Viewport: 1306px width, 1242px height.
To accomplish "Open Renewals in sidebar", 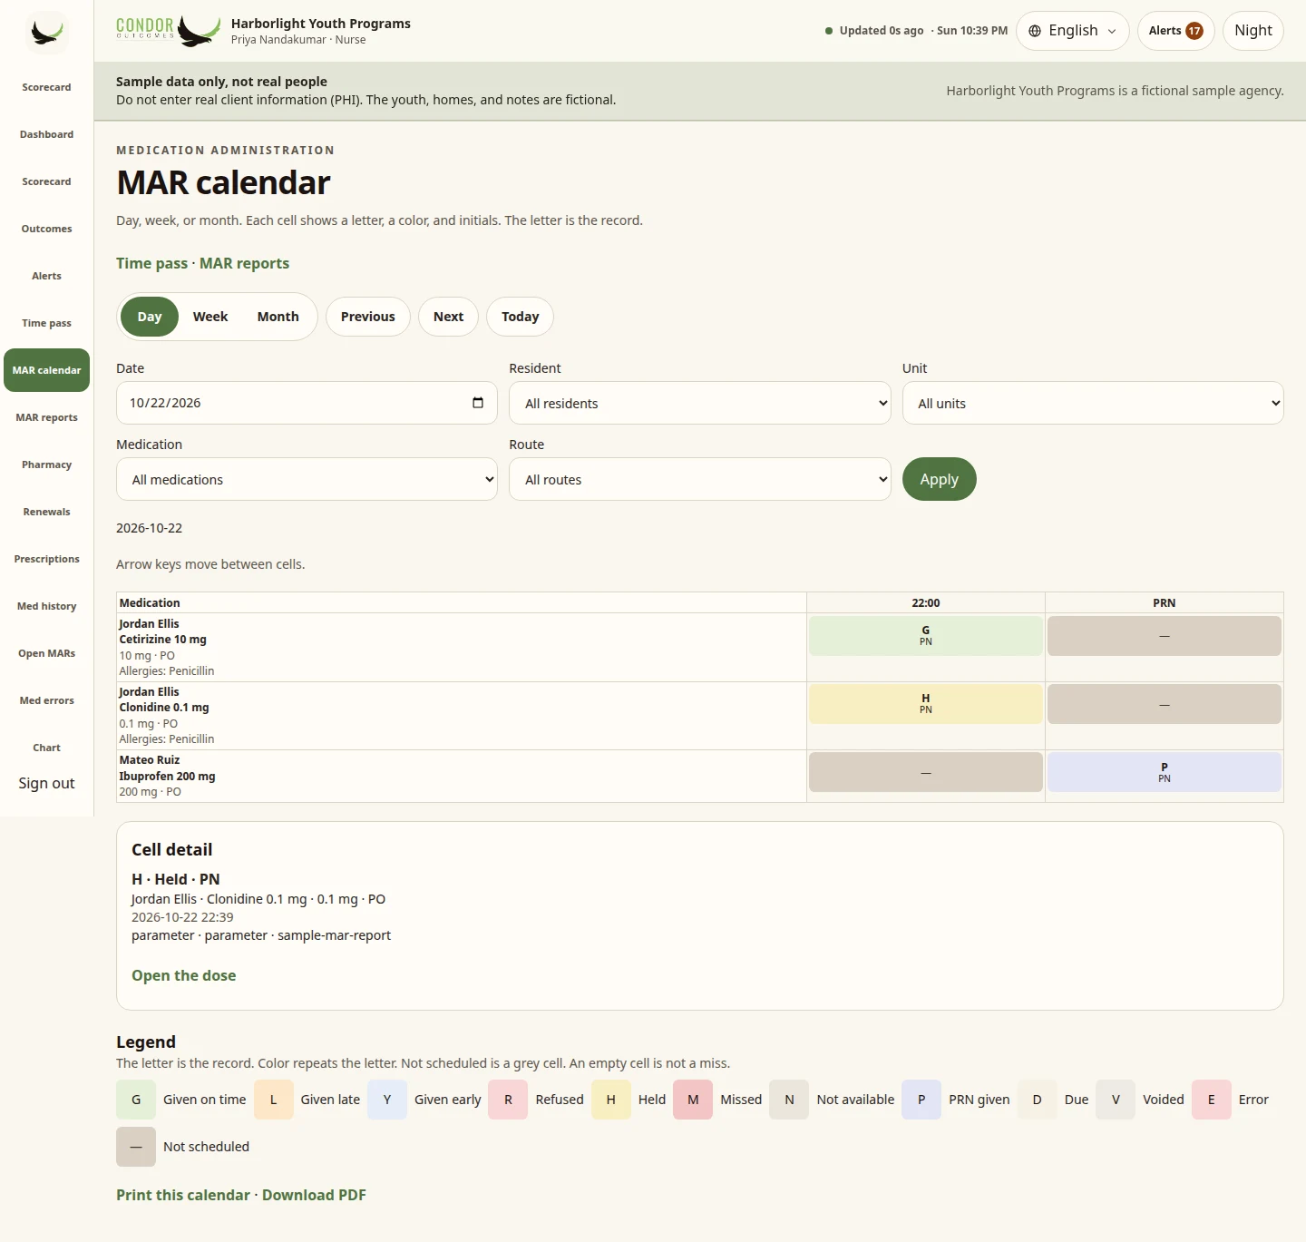I will point(46,512).
